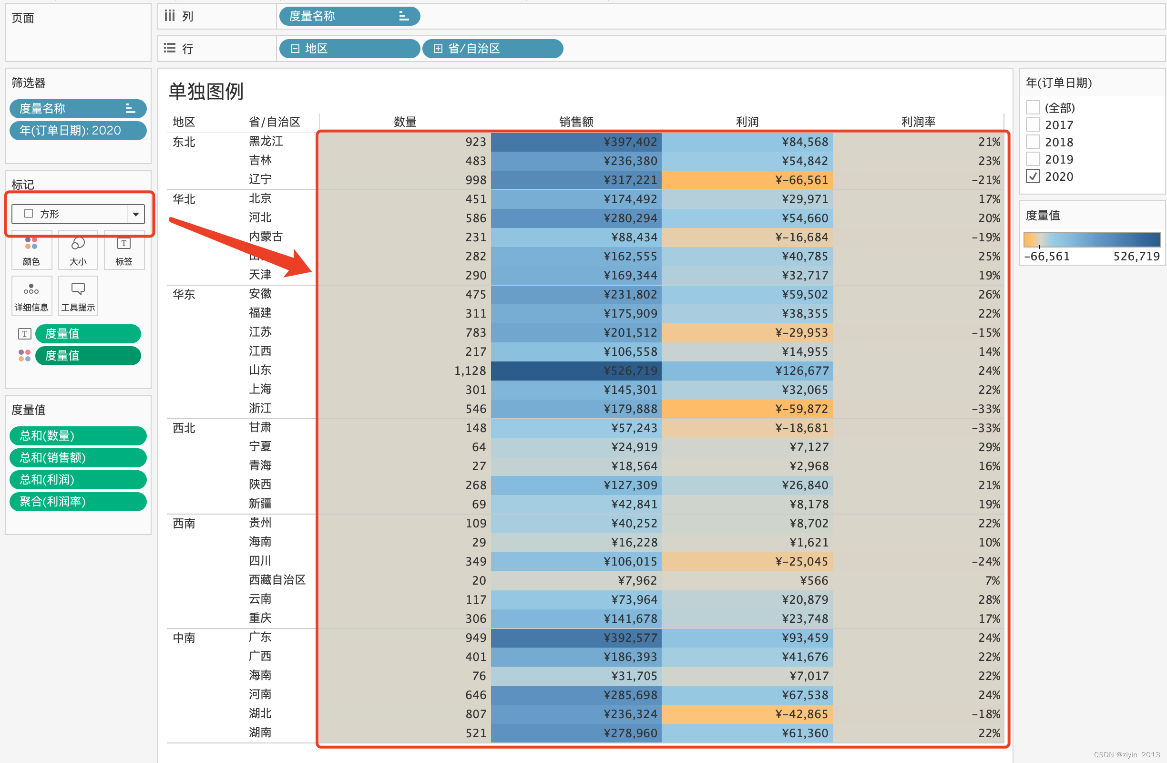Check the 2017 year filter checkbox
The height and width of the screenshot is (763, 1167).
(1033, 124)
